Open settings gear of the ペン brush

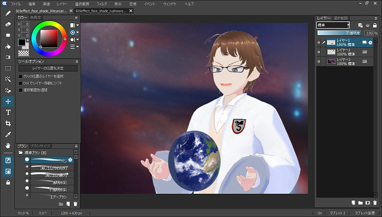point(70,160)
